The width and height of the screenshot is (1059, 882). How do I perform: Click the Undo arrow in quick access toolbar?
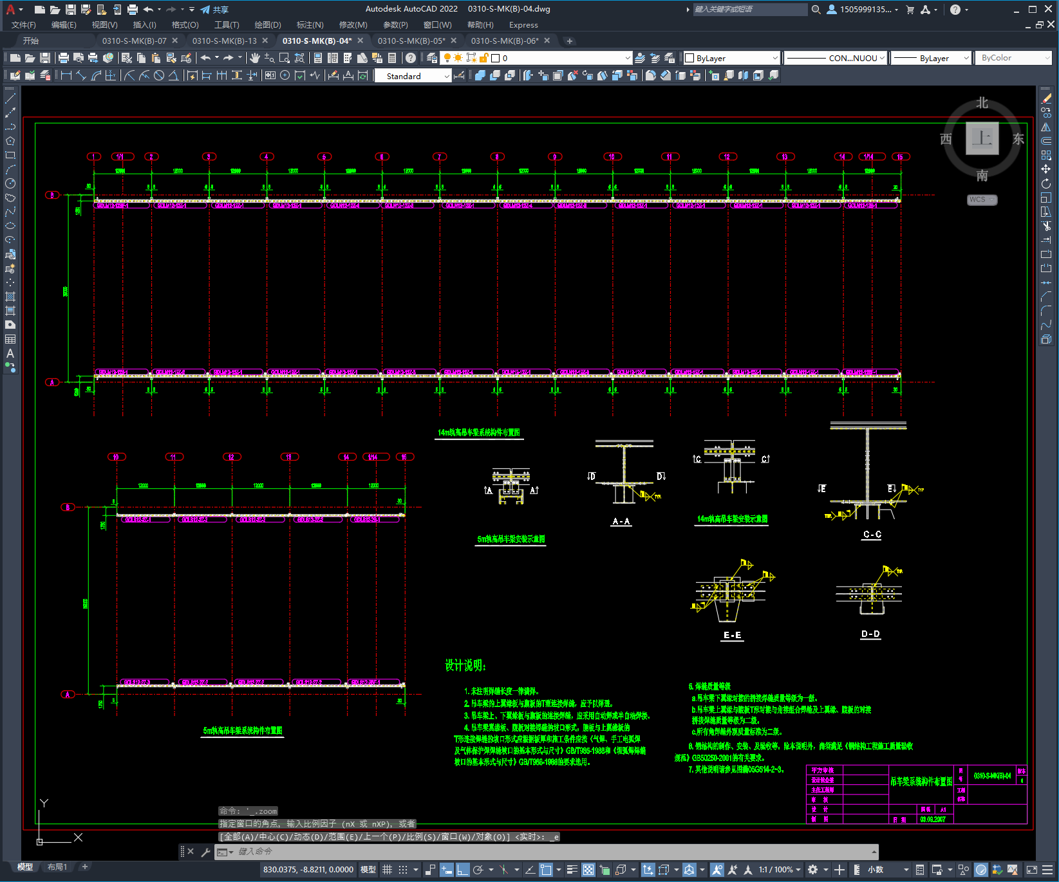(x=149, y=10)
